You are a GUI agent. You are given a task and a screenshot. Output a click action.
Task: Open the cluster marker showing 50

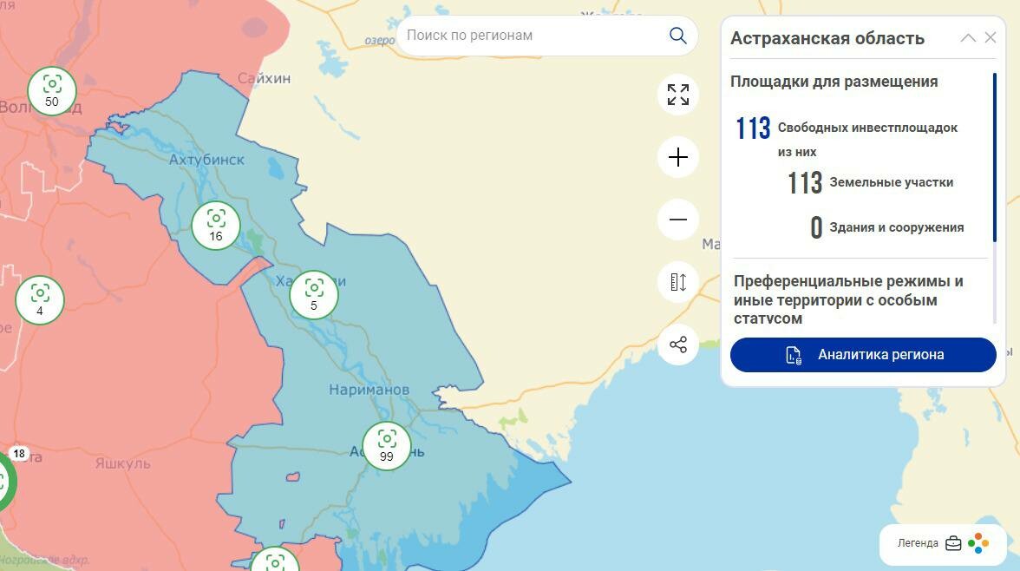52,90
